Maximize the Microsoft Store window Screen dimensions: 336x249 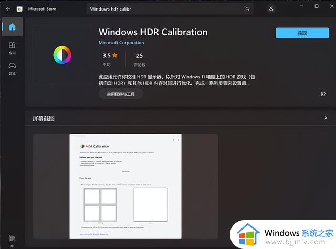tap(317, 6)
